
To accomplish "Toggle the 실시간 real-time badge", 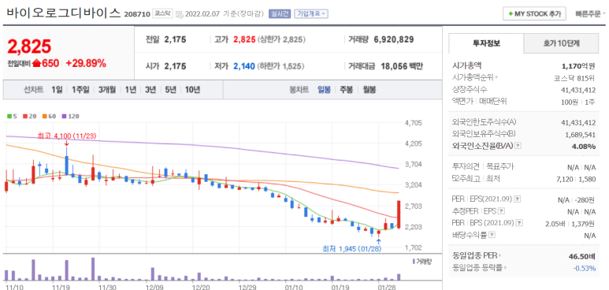I will point(279,13).
